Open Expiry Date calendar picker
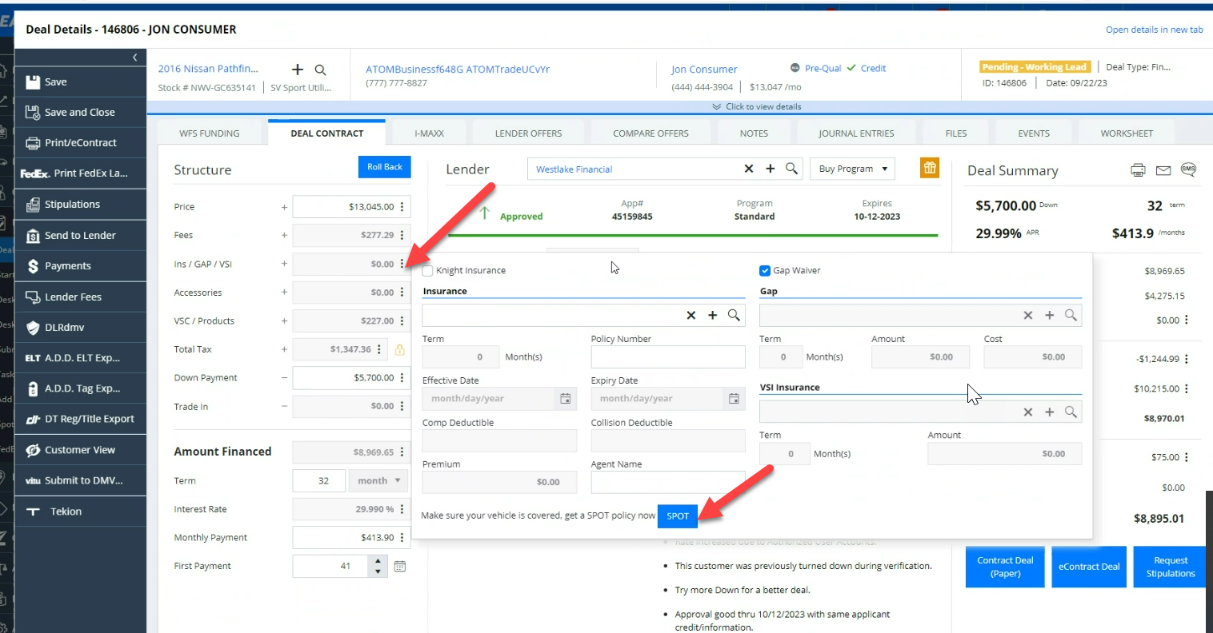This screenshot has height=633, width=1213. (734, 398)
